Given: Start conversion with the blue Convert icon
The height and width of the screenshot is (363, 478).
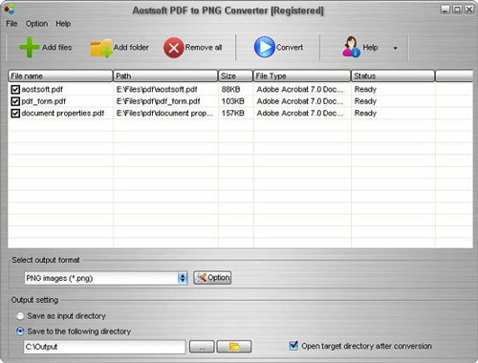Looking at the screenshot, I should [x=265, y=47].
